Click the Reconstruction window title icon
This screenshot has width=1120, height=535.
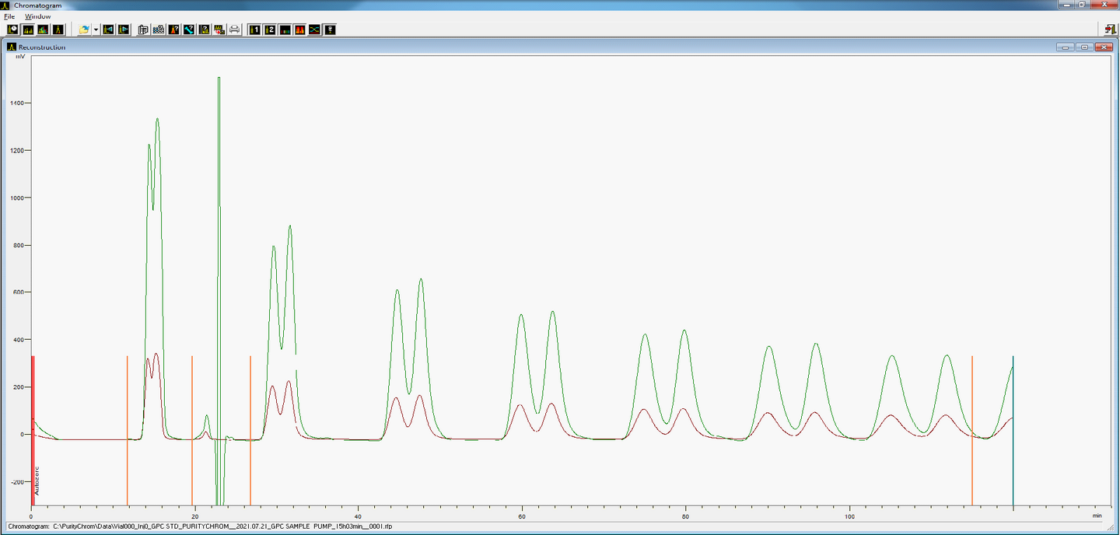[12, 47]
